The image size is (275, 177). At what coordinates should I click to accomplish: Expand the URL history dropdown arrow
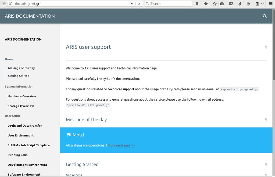tap(132, 4)
